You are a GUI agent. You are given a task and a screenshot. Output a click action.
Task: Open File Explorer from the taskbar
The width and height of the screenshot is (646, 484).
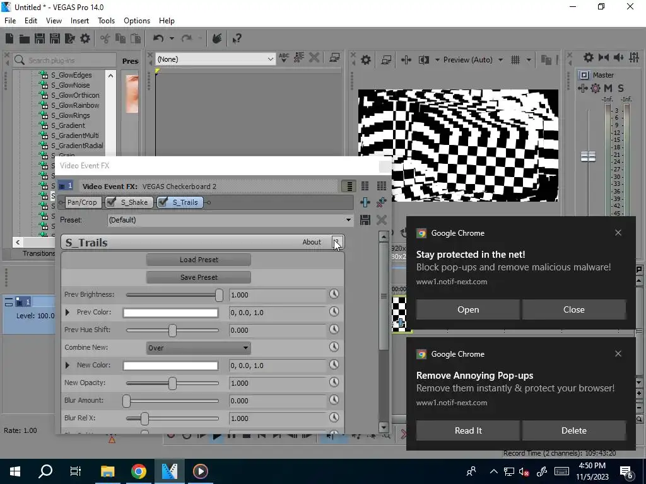(107, 471)
